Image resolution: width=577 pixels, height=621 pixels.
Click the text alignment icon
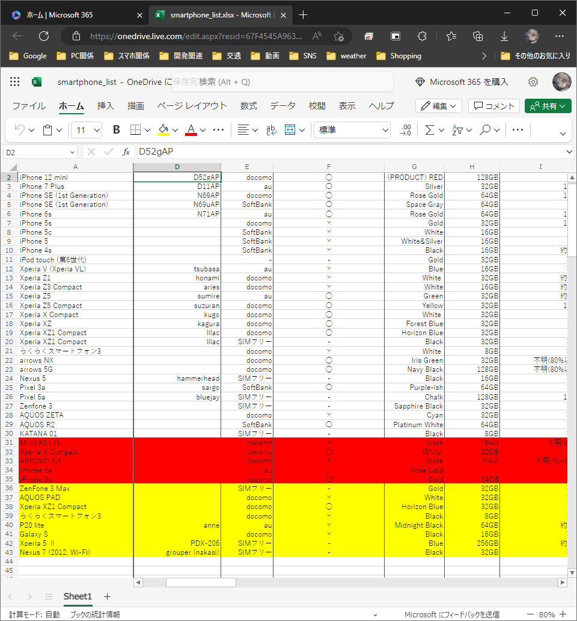[x=243, y=129]
